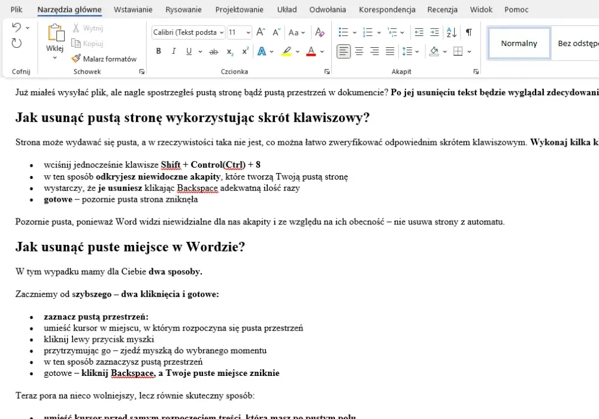Click heading about skrót klawiszowy
This screenshot has width=599, height=419.
click(192, 117)
